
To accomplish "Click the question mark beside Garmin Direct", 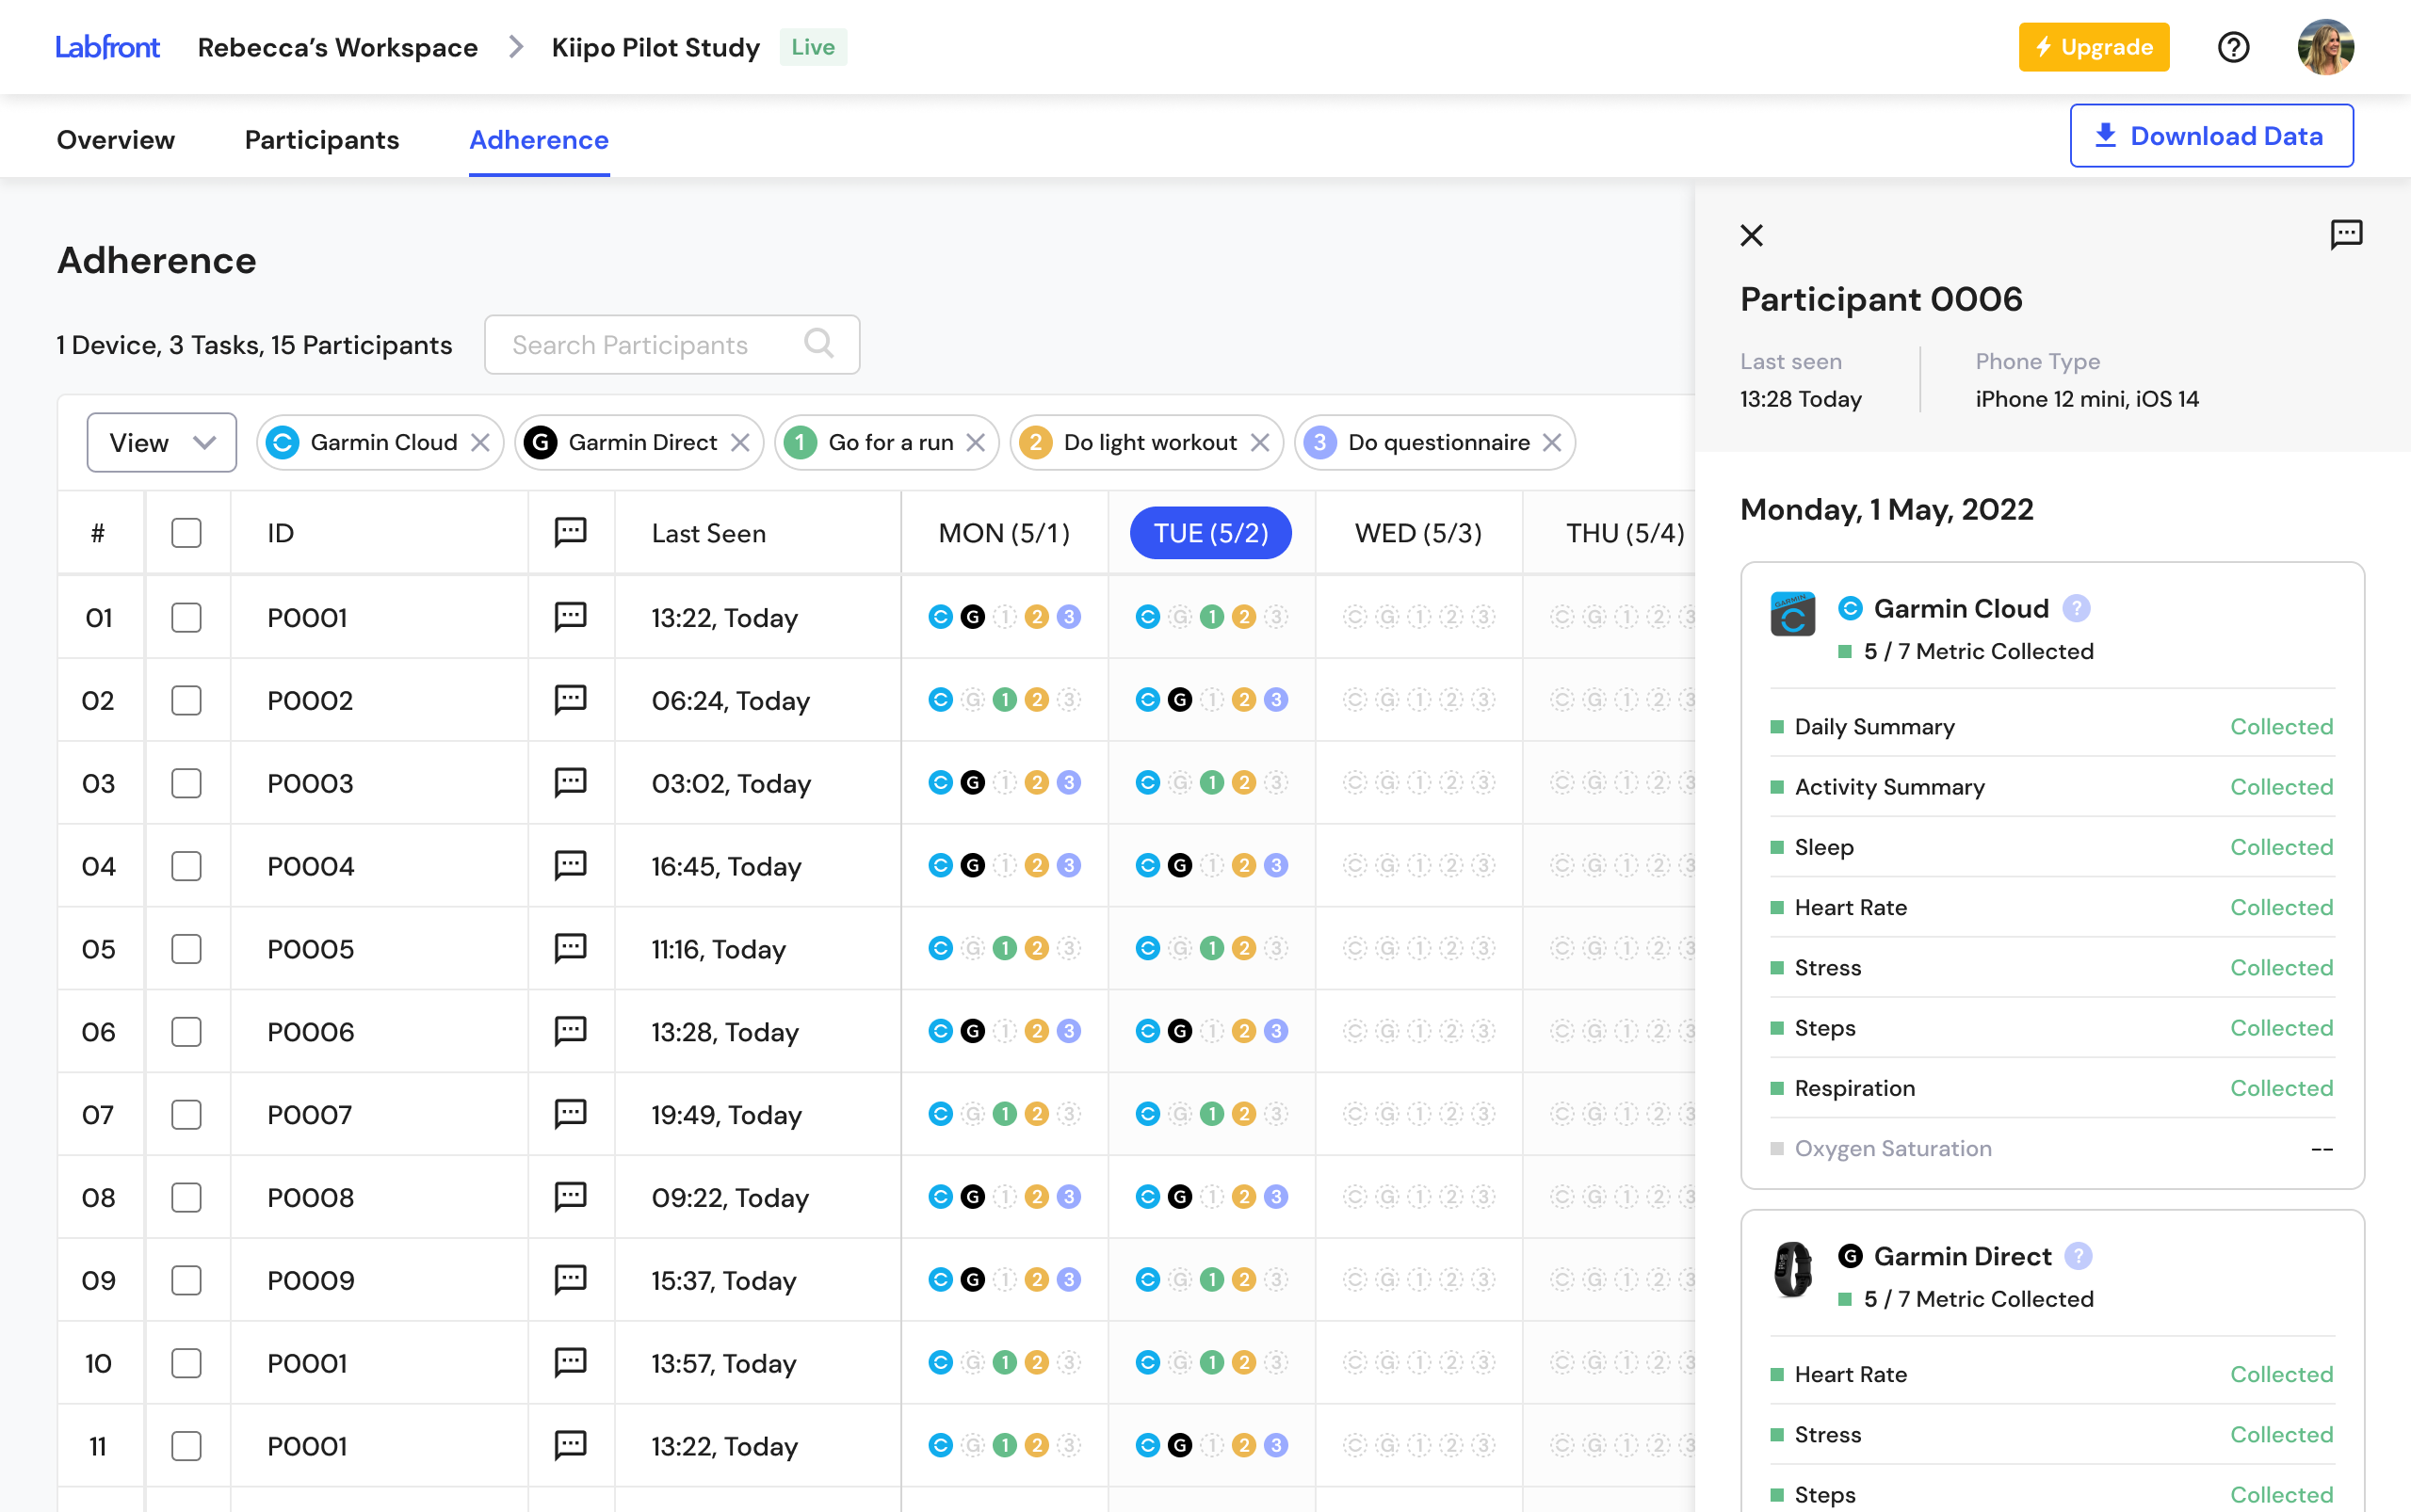I will [x=2079, y=1256].
